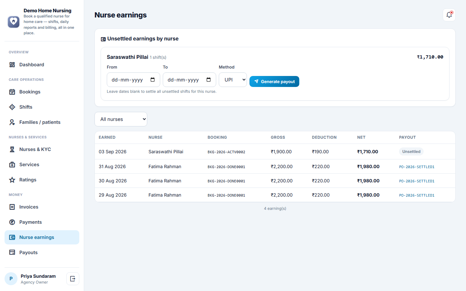Click the wallet icon beside Unsettled earnings heading

point(103,39)
